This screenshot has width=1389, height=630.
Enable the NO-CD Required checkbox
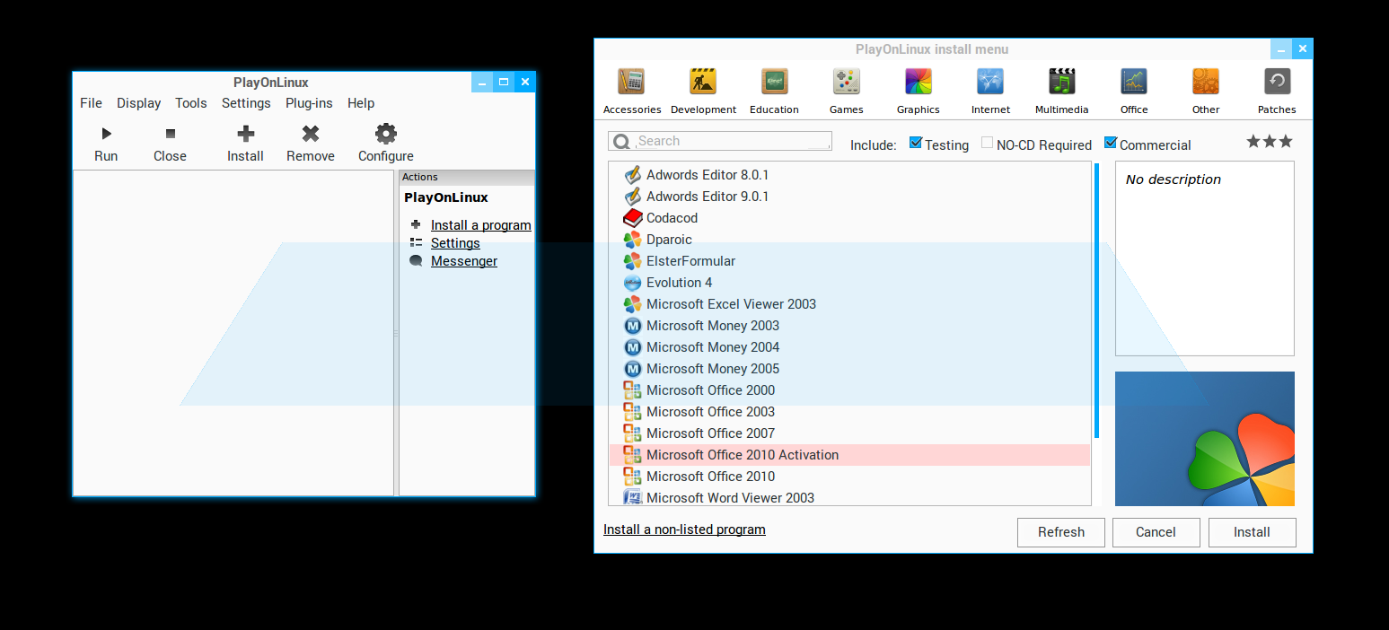click(x=988, y=143)
